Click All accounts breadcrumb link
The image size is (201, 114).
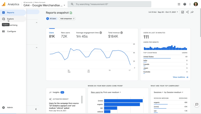(28, 2)
